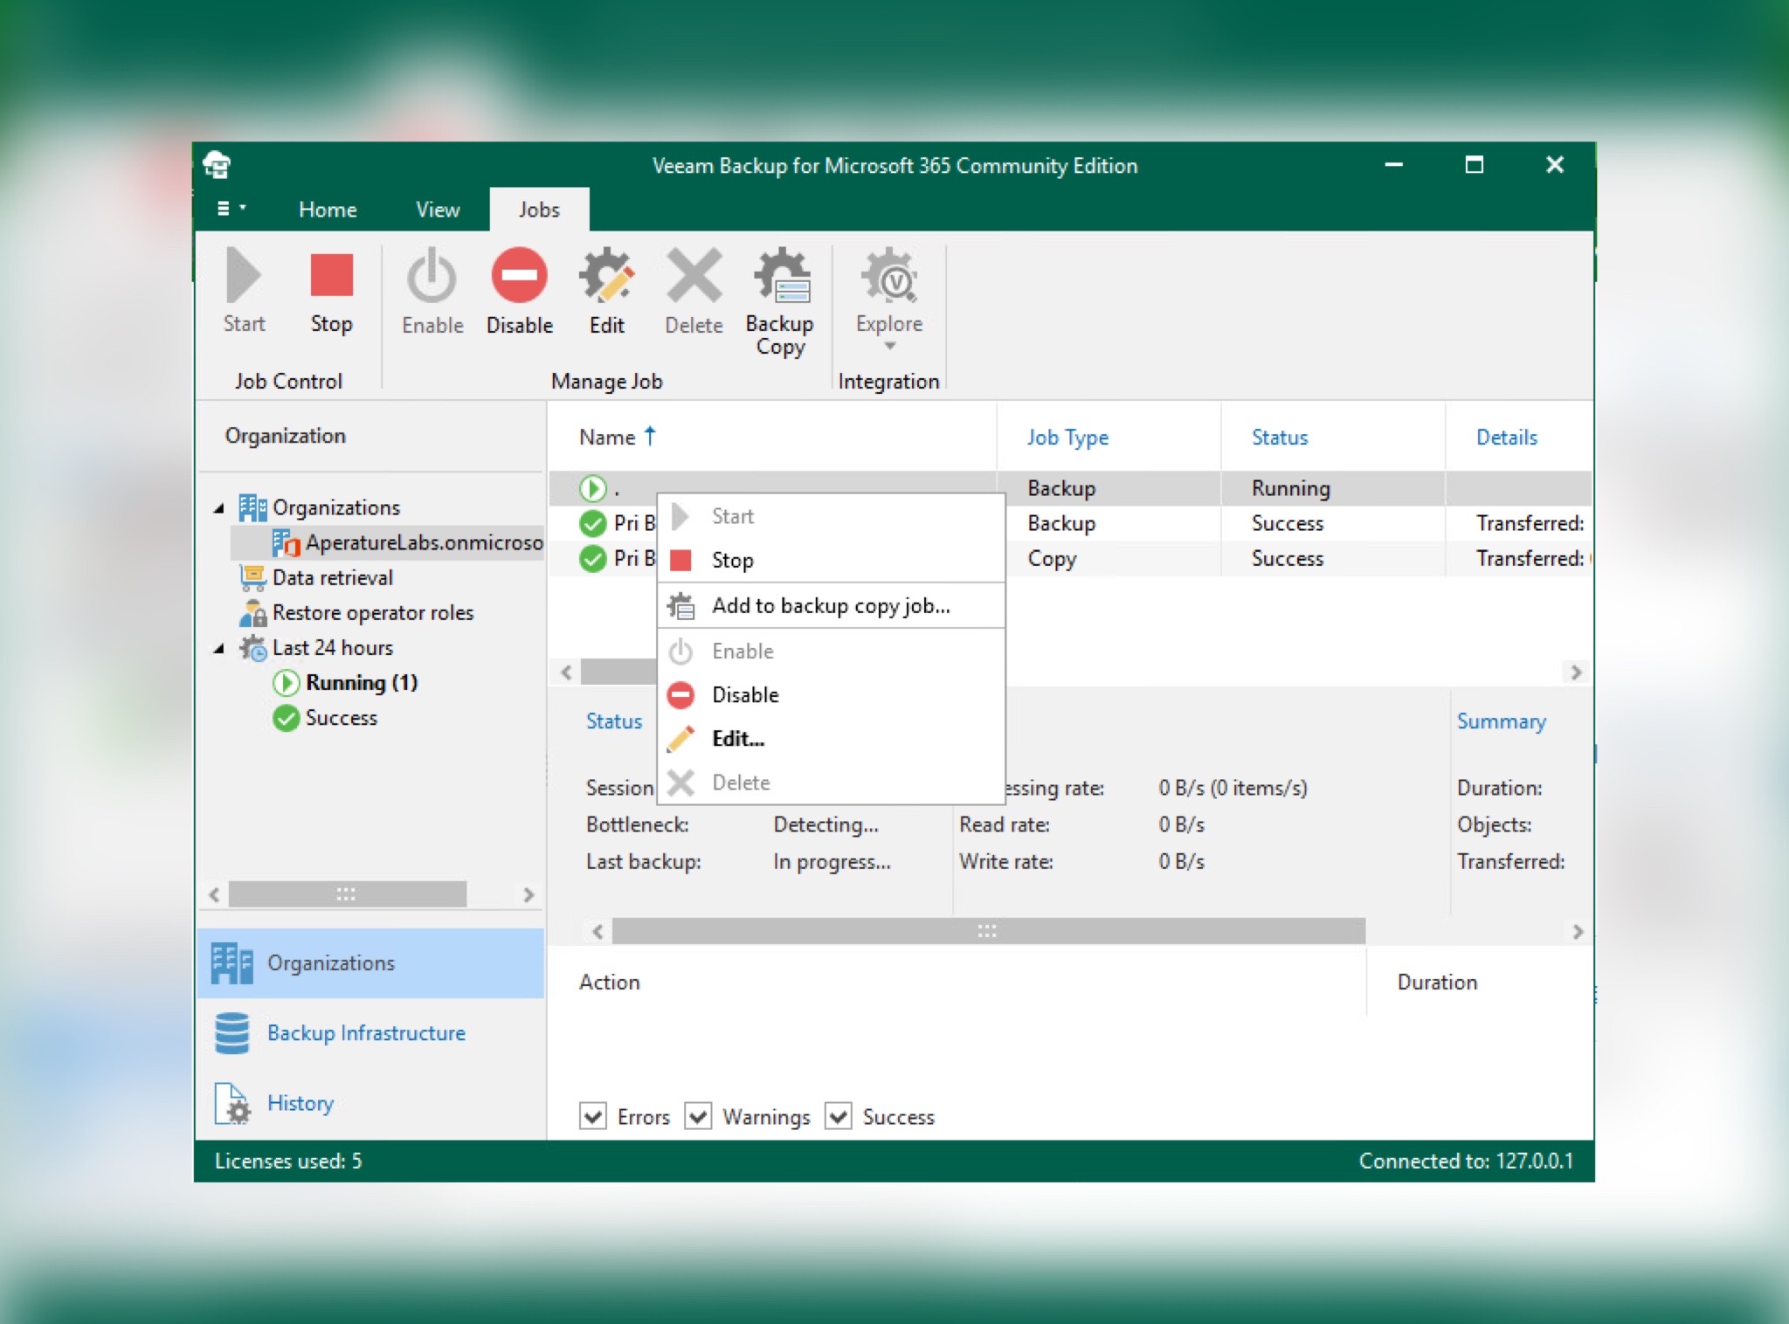1789x1324 pixels.
Task: Sort by Job Type column header
Action: point(1108,437)
